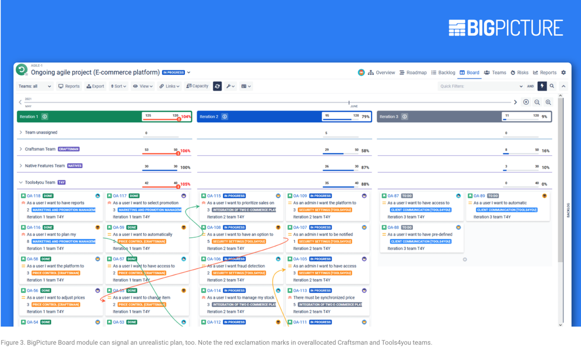Click assignee avatar on OA-109 card
Screen dimensions: 581x350
pos(364,196)
